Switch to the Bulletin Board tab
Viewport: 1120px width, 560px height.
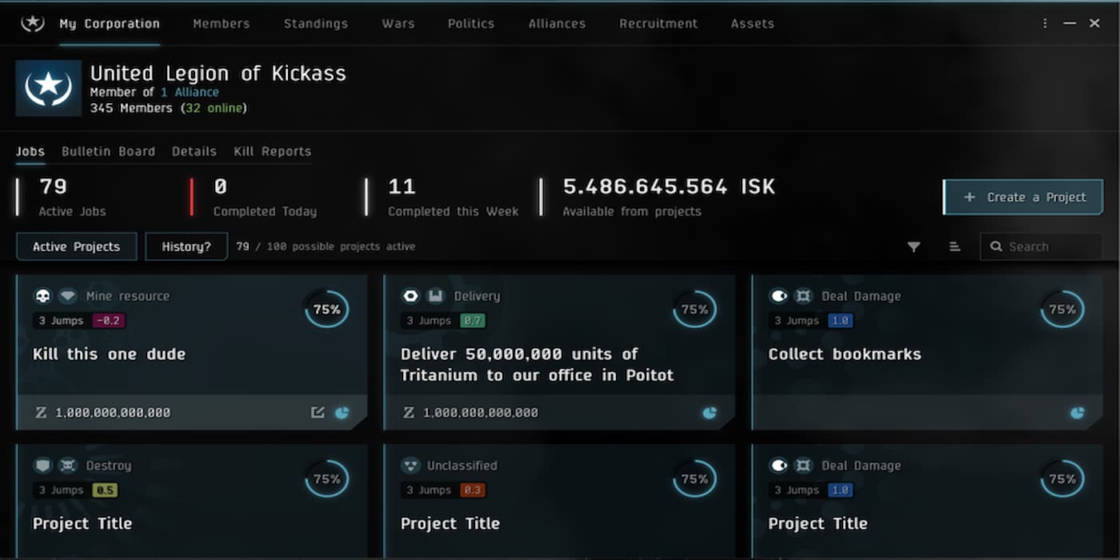point(109,151)
